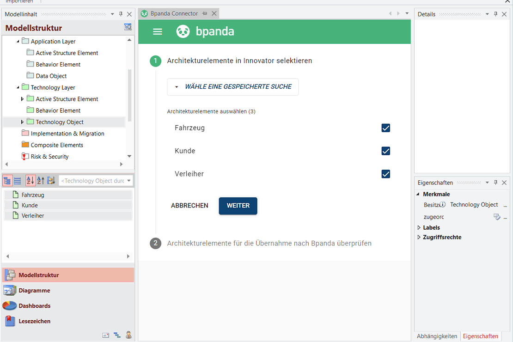Collapse the Application Layer tree node
Image resolution: width=513 pixels, height=342 pixels.
pyautogui.click(x=18, y=42)
